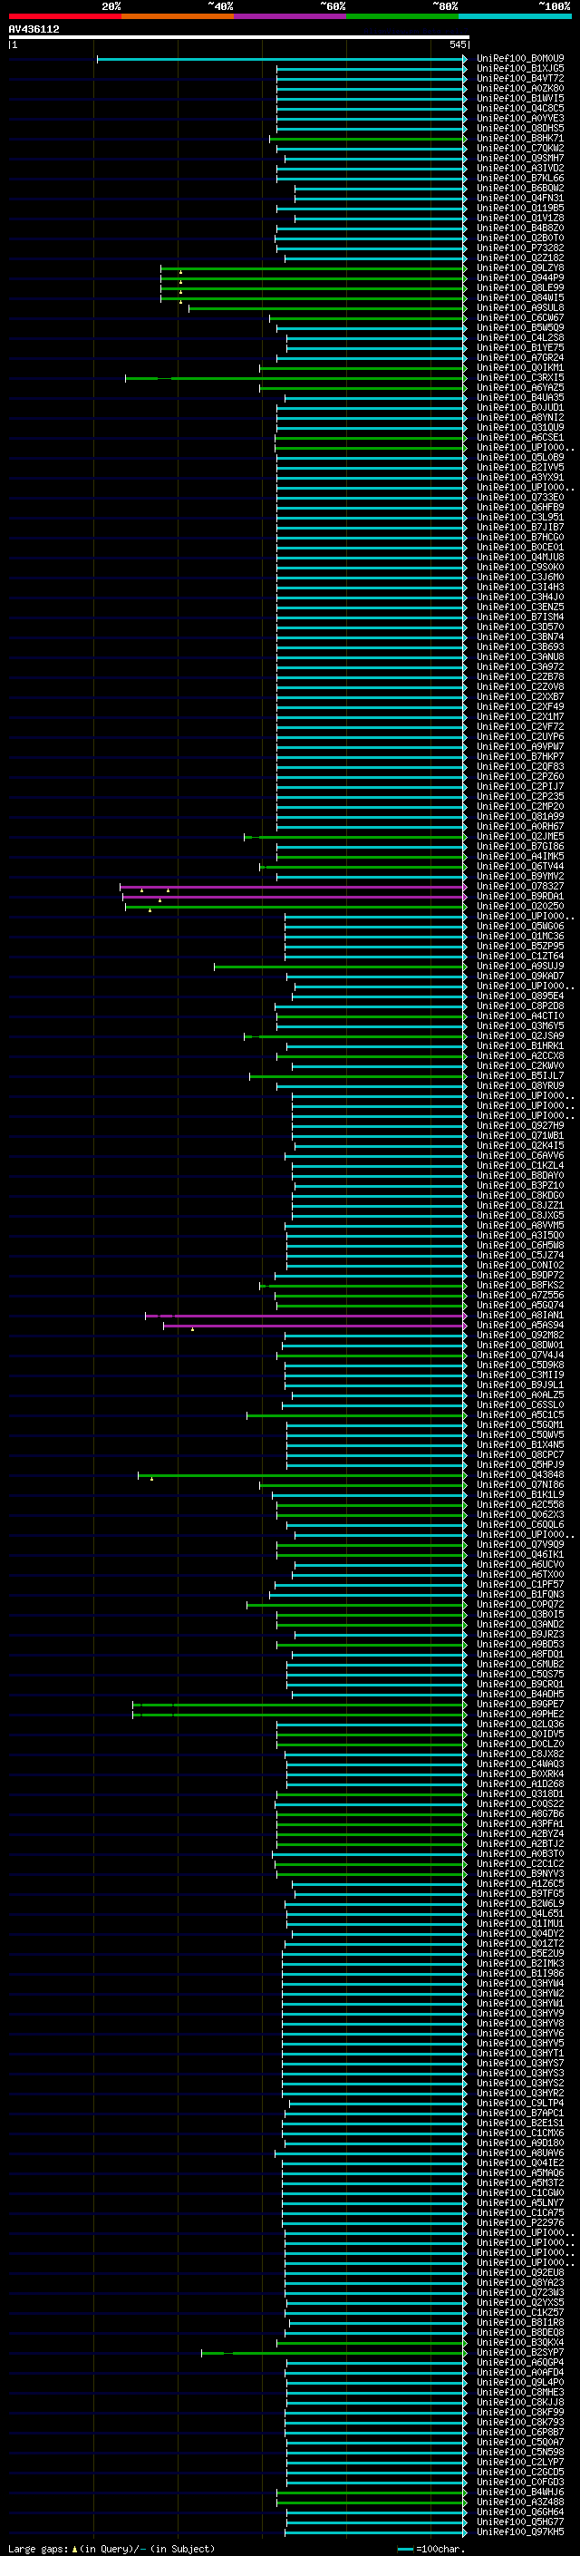580x2556 pixels.
Task: Select hit label UniRef100_C6CW67
Action: pos(519,317)
